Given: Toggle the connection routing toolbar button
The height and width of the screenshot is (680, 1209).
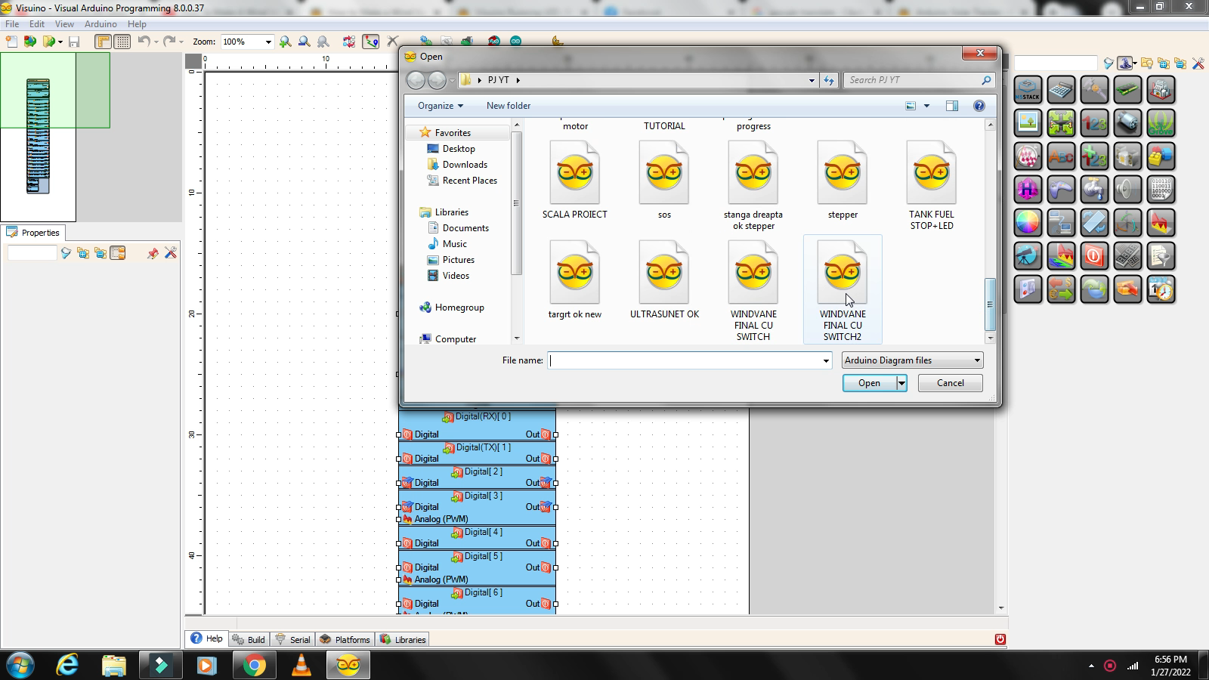Looking at the screenshot, I should tap(370, 42).
